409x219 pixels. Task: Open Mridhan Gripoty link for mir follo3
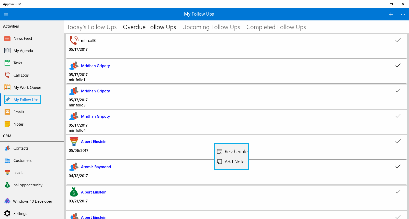95,91
